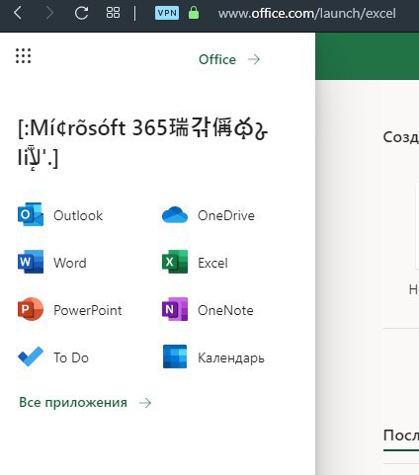Open the Календарь calendar icon
Image resolution: width=419 pixels, height=475 pixels.
tap(175, 356)
